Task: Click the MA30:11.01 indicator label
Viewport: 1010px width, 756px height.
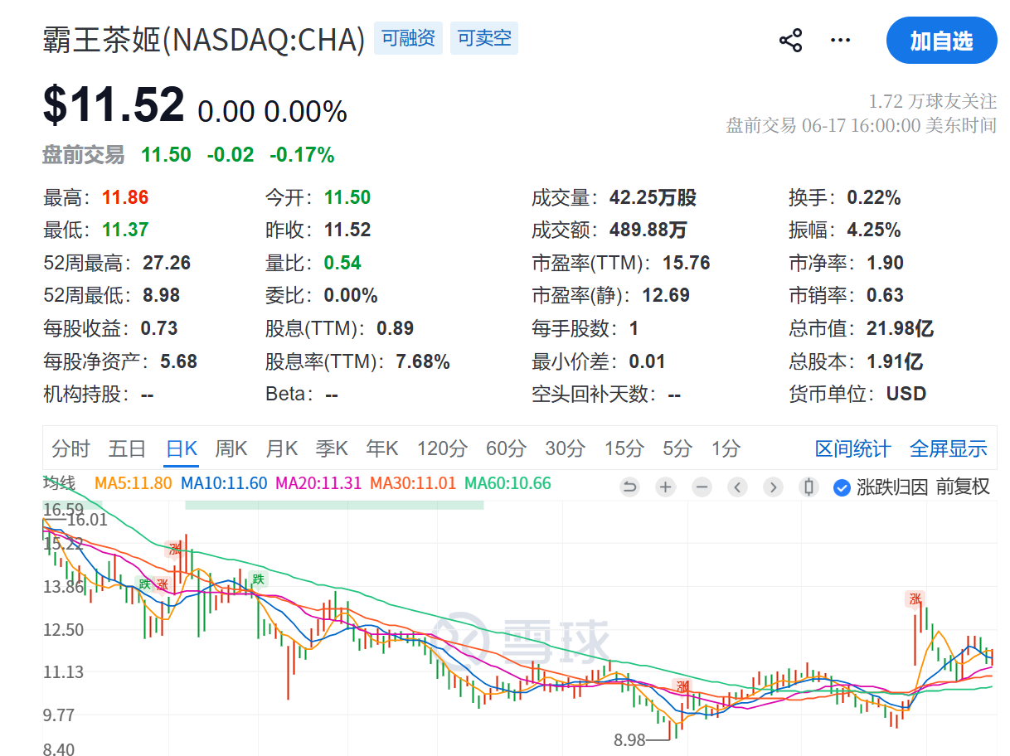Action: click(413, 483)
